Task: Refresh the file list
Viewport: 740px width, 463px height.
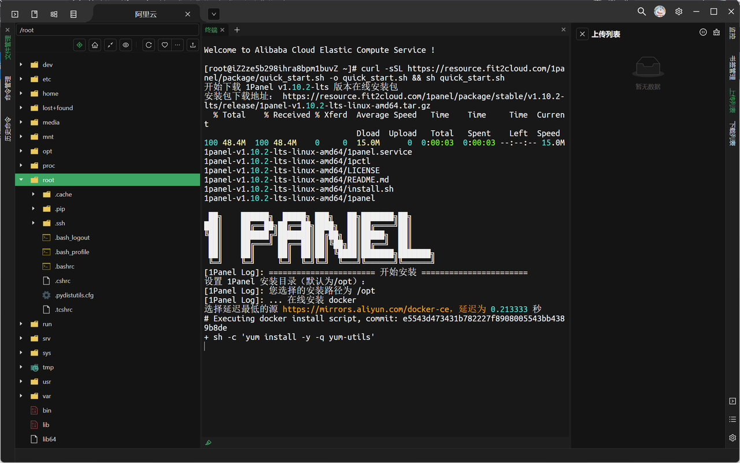Action: point(149,45)
